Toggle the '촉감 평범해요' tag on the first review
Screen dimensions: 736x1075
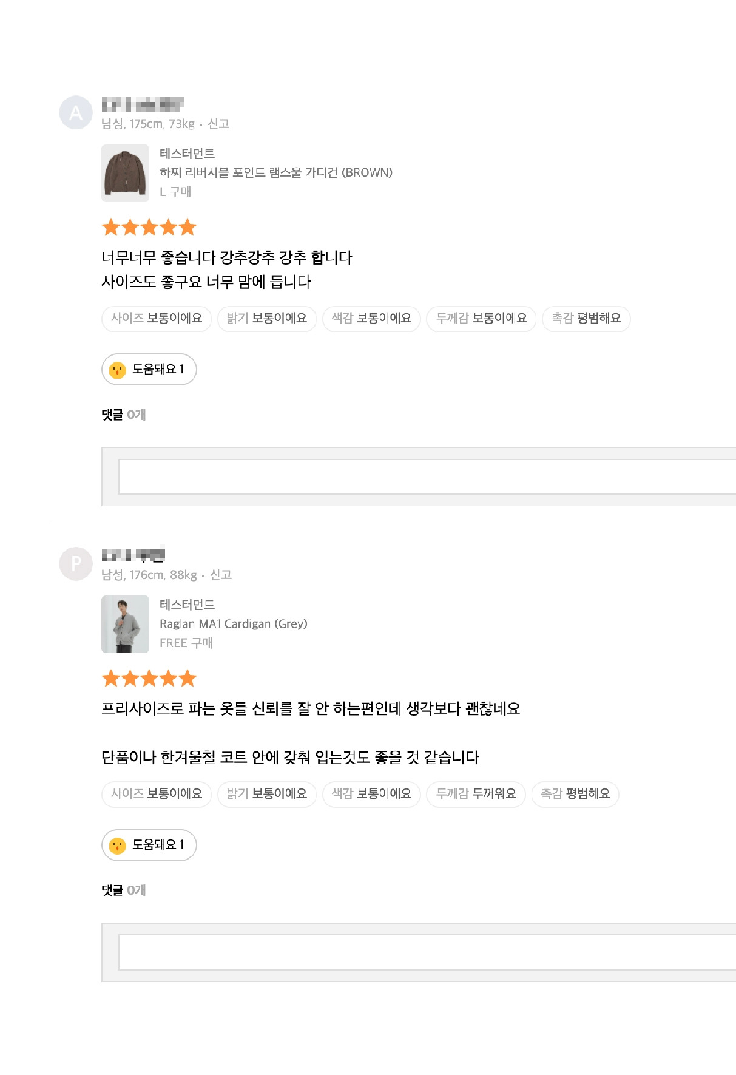point(586,318)
